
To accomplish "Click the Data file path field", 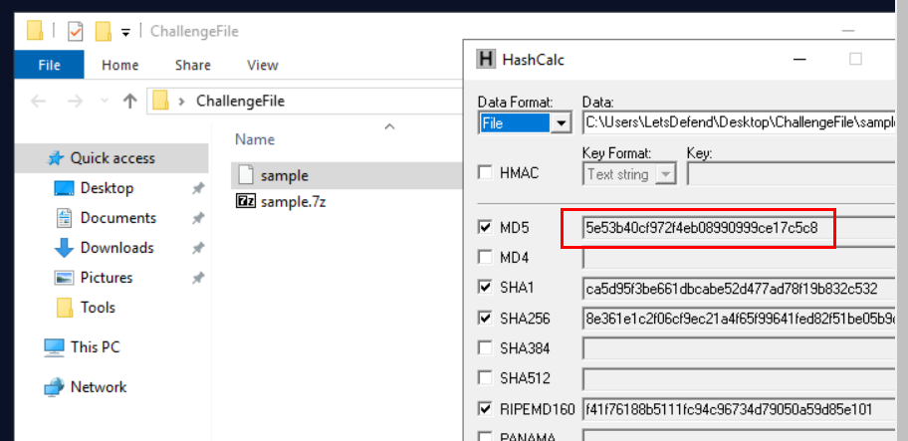I will pos(739,122).
